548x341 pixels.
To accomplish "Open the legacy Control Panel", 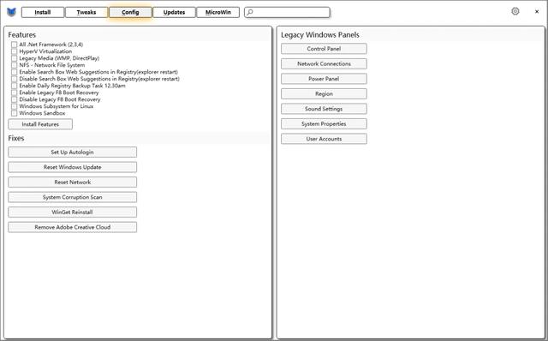I will coord(324,49).
